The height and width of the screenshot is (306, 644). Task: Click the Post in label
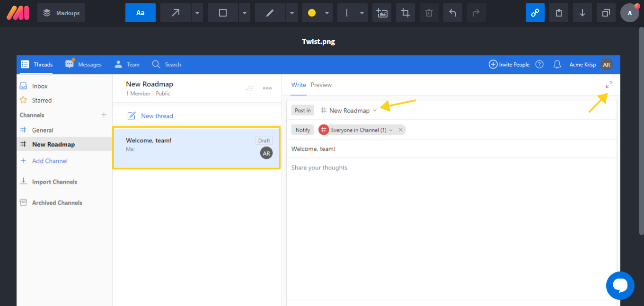[x=303, y=110]
